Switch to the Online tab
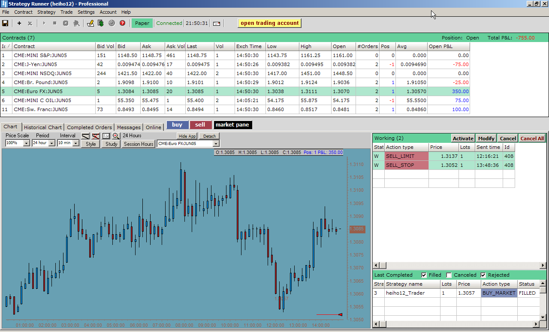The height and width of the screenshot is (332, 549). tap(154, 127)
